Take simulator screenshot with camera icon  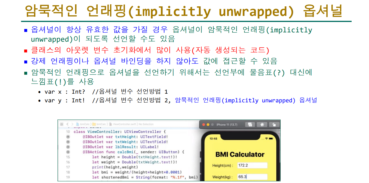pyautogui.click(x=250, y=125)
